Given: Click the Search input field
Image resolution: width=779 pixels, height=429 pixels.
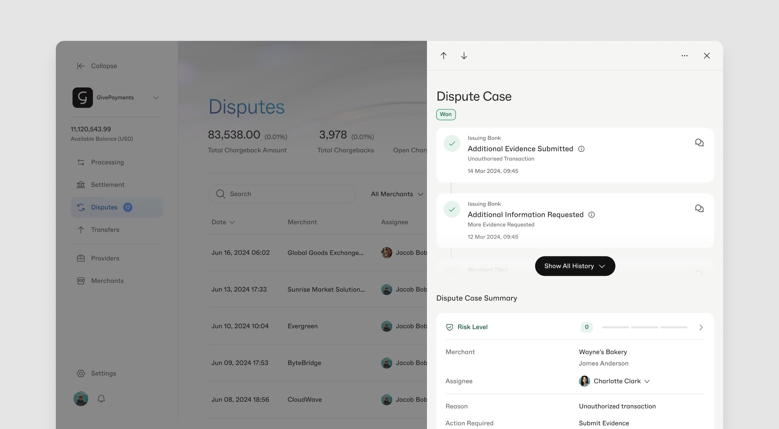Looking at the screenshot, I should coord(282,194).
